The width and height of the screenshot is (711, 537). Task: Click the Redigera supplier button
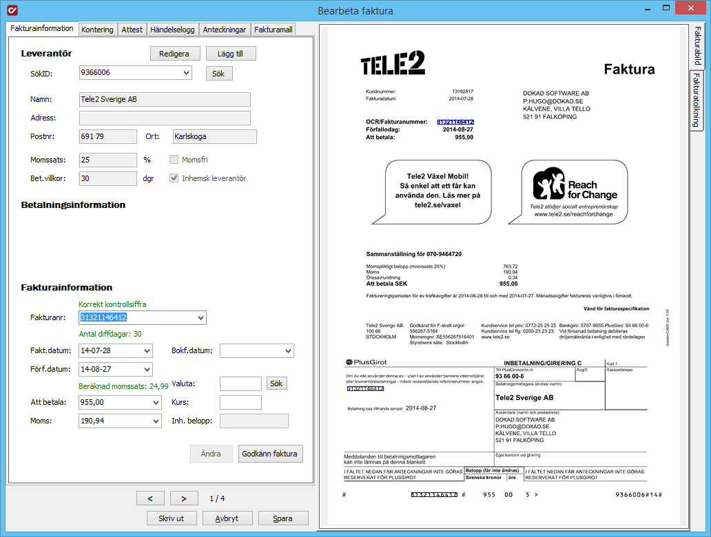[x=174, y=54]
